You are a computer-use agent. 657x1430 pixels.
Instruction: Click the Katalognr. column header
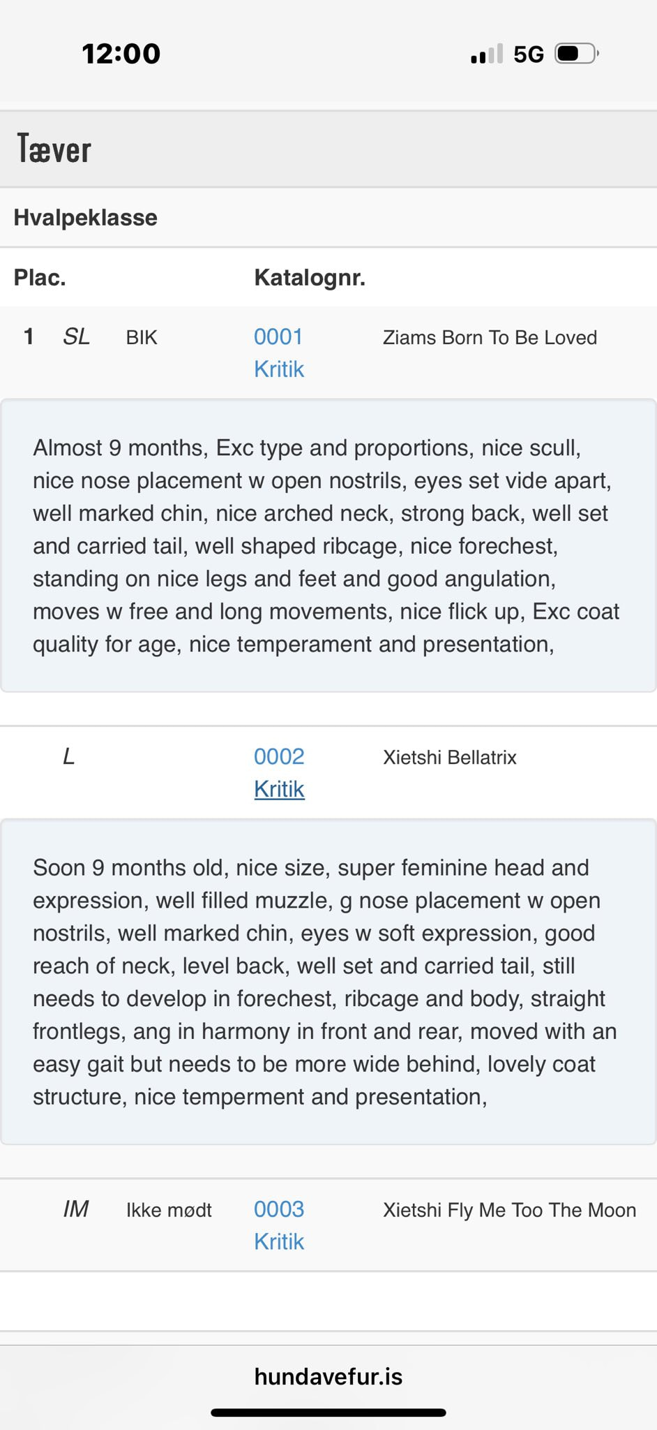pos(310,278)
